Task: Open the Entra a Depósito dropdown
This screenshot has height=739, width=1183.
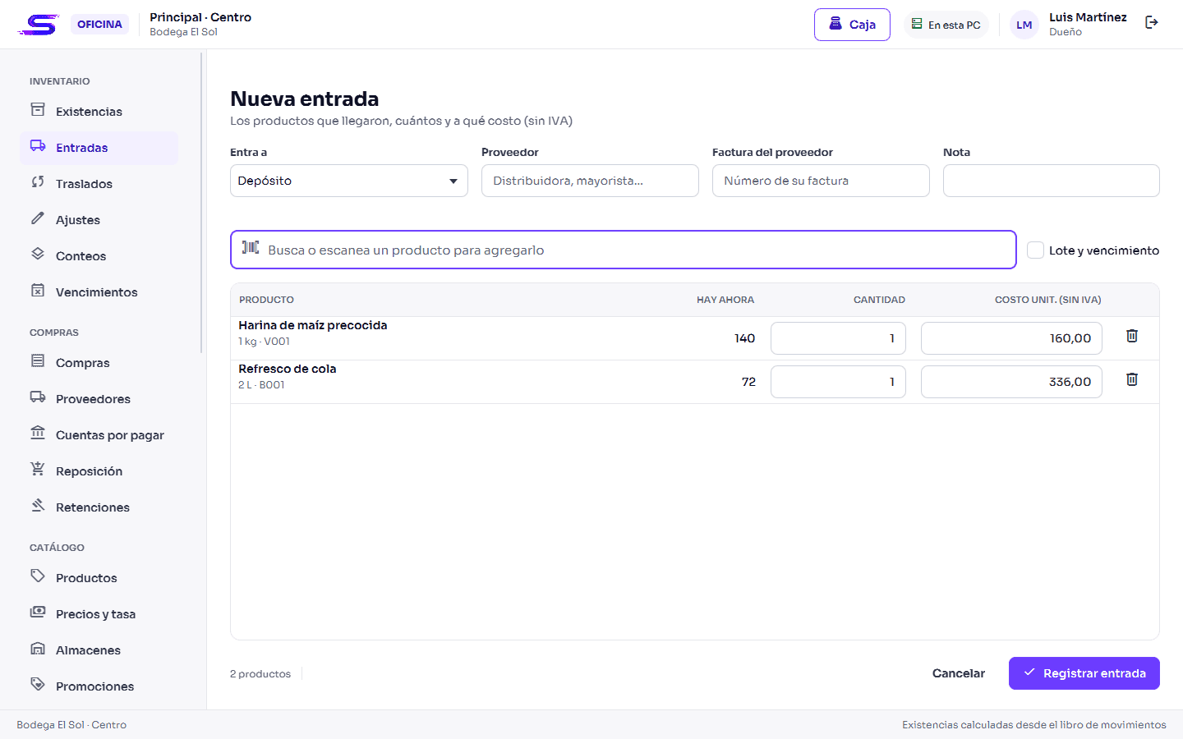Action: click(349, 181)
